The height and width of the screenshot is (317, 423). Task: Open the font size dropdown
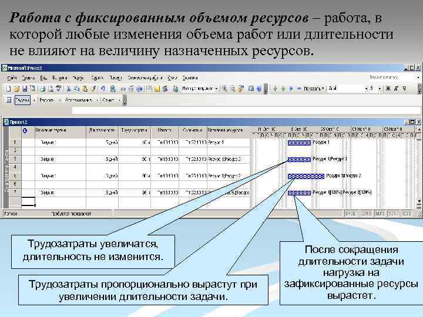(x=380, y=89)
